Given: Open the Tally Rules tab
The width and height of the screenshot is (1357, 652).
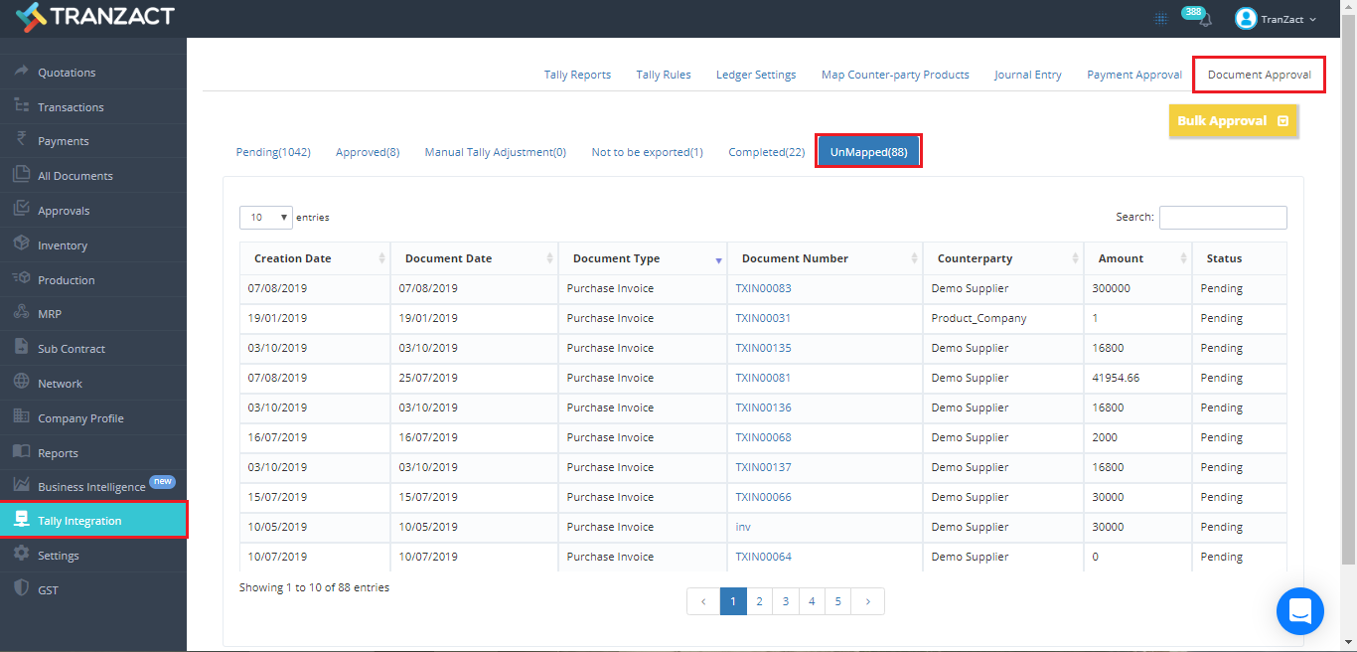Looking at the screenshot, I should pos(664,75).
